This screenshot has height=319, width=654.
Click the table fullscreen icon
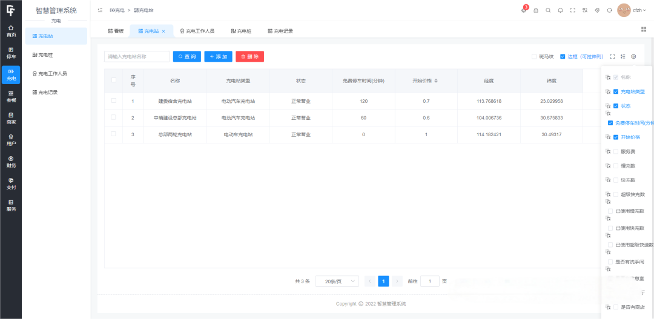click(612, 56)
